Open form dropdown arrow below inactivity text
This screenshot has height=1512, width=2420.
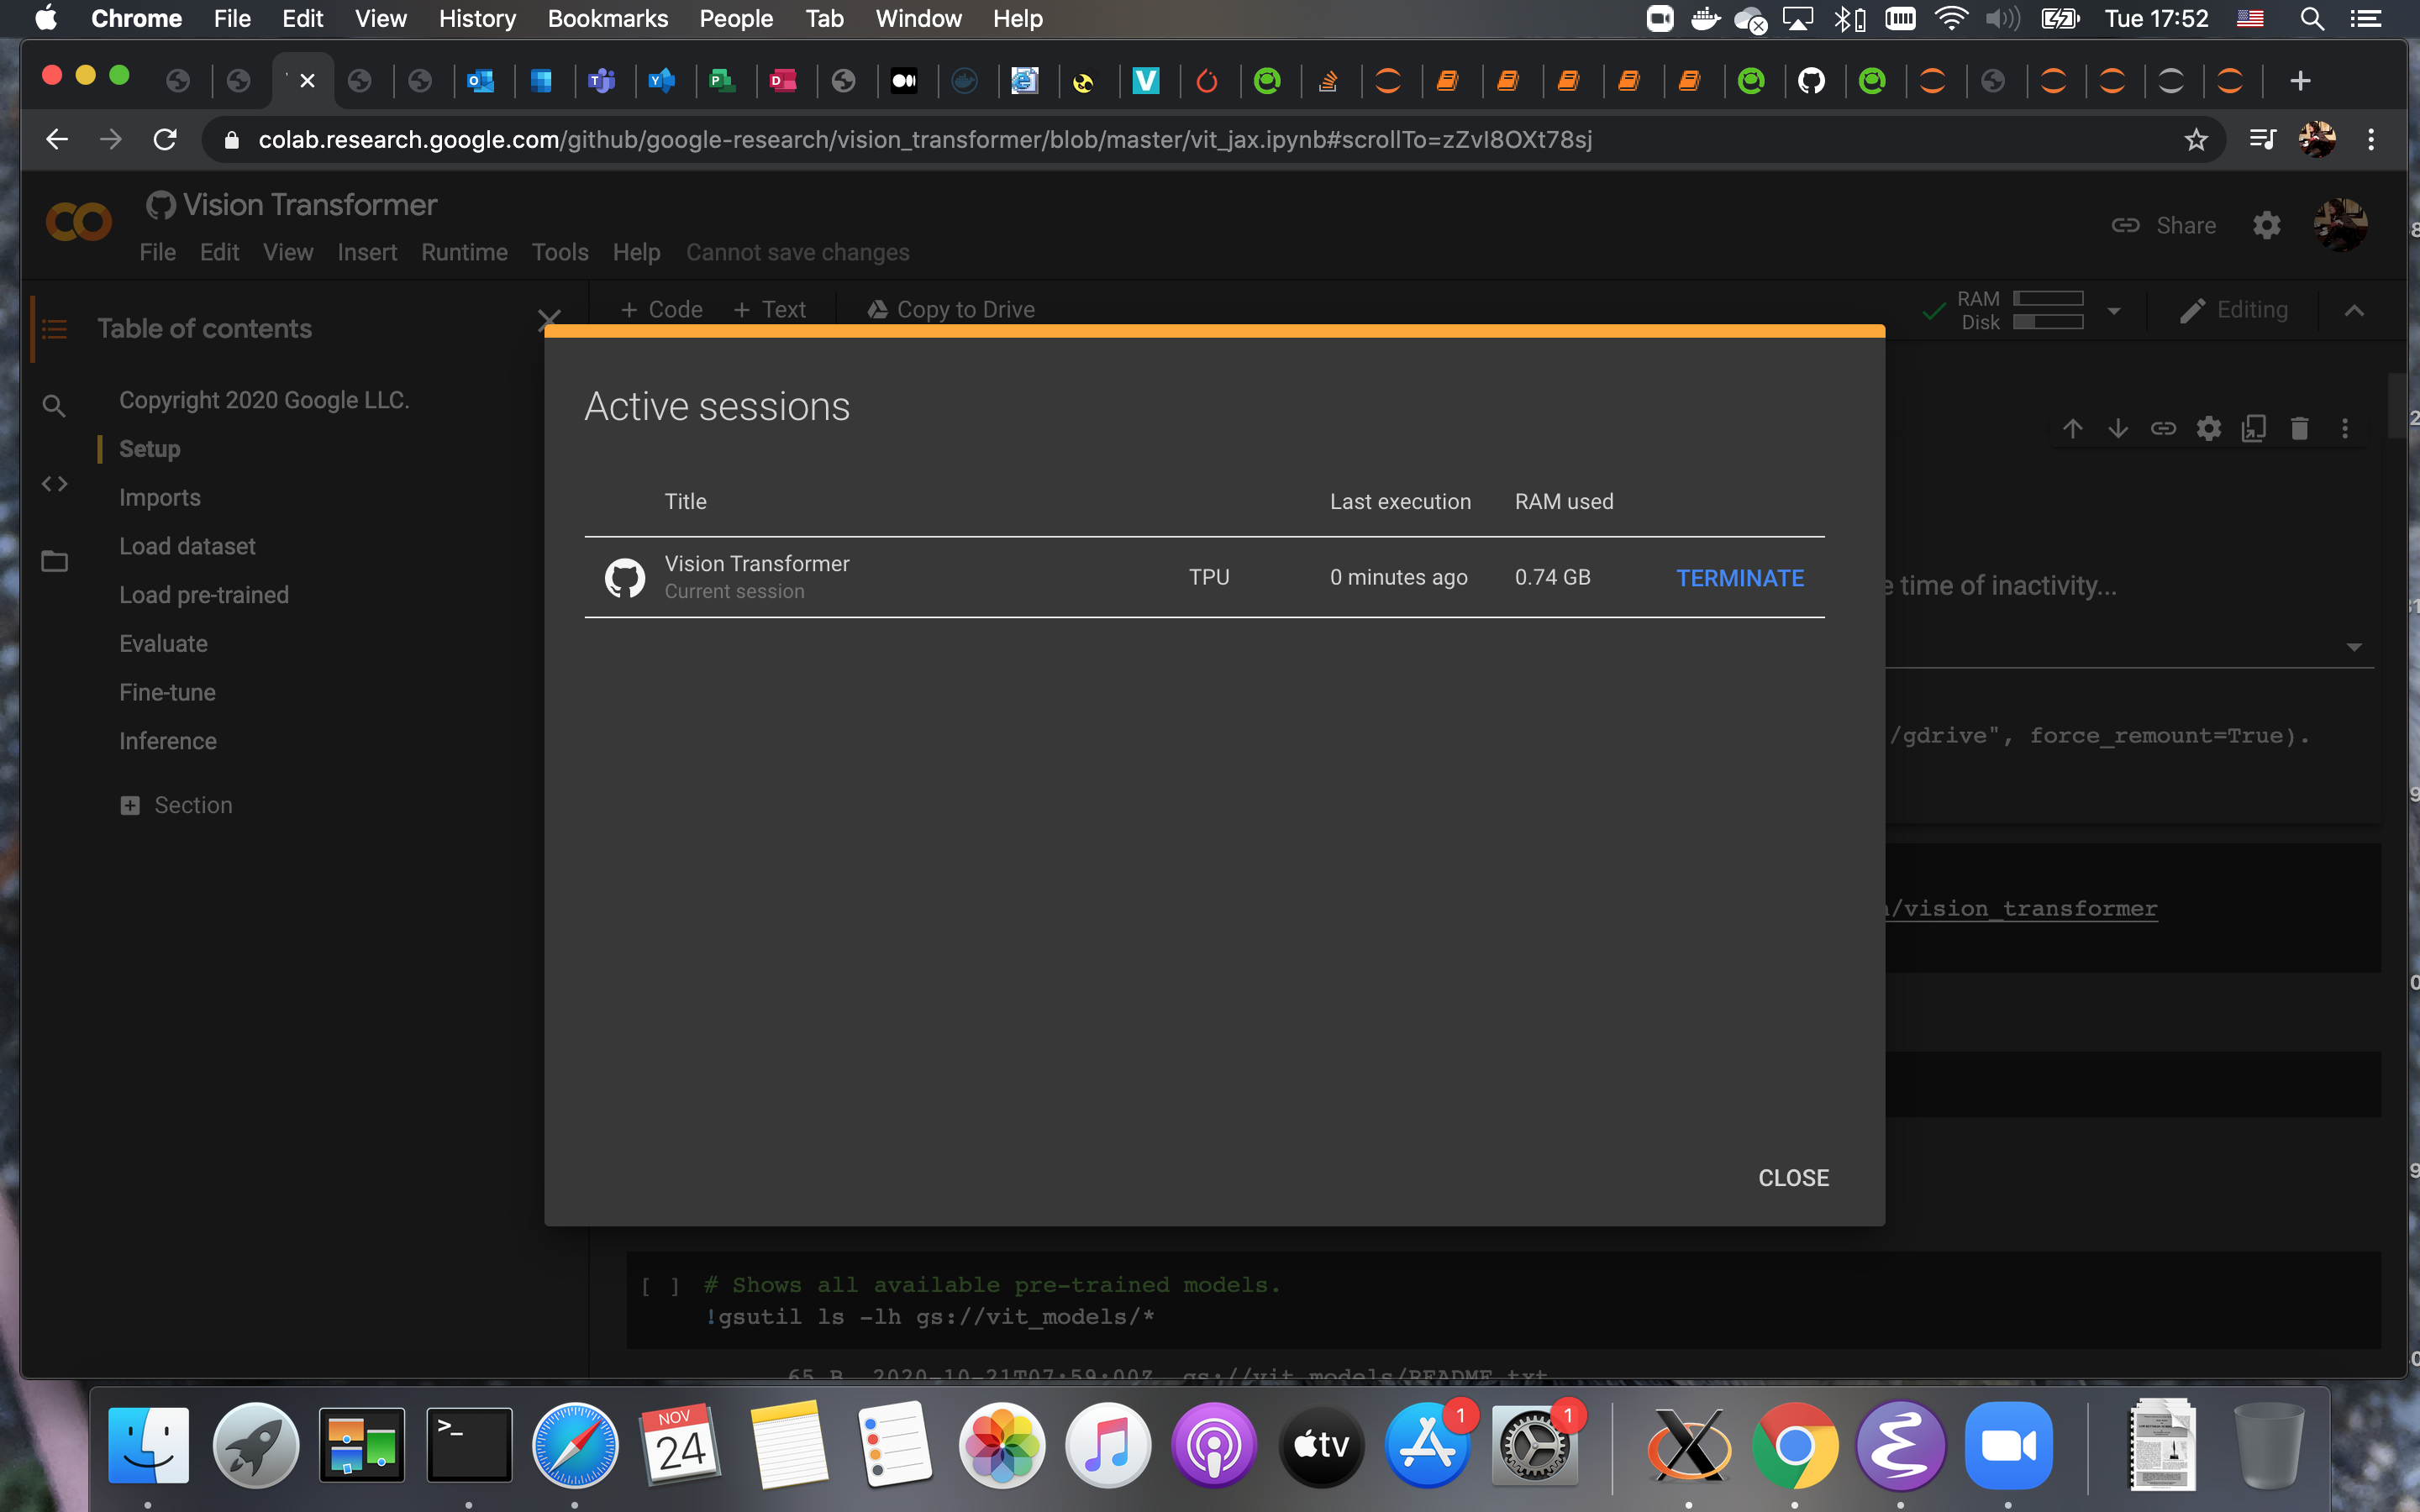point(2354,647)
